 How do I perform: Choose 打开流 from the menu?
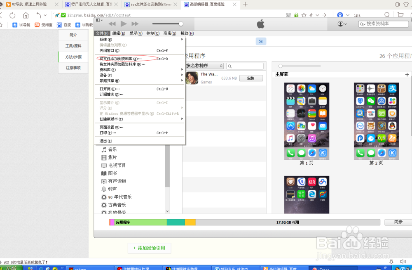point(140,89)
